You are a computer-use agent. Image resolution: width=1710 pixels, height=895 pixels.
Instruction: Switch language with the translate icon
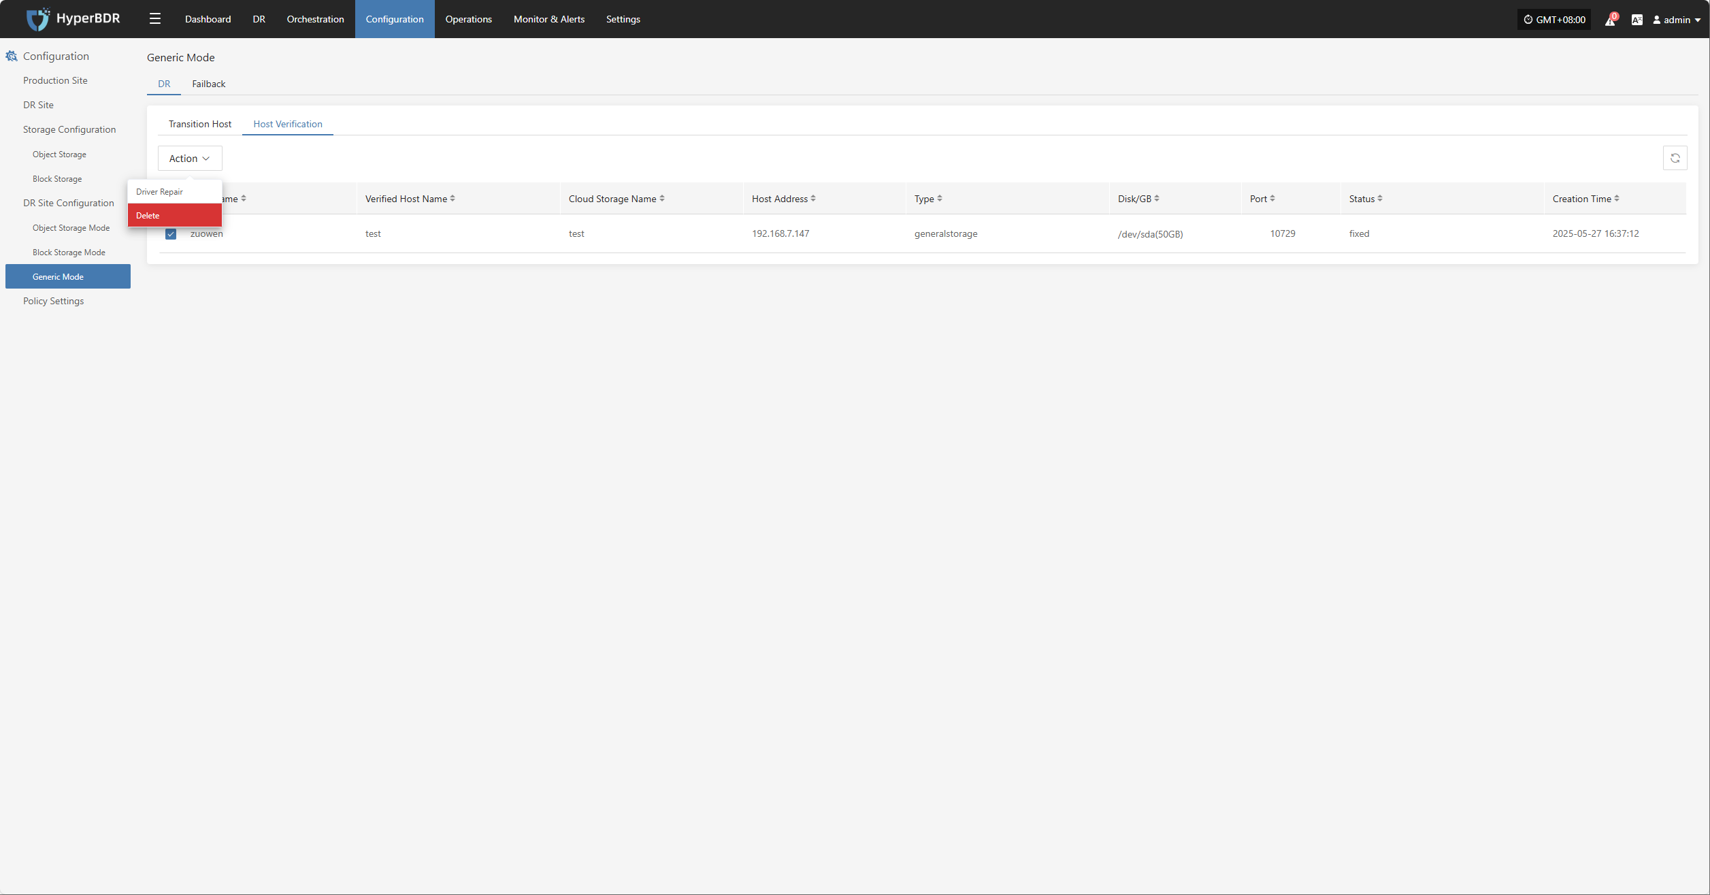pos(1637,20)
